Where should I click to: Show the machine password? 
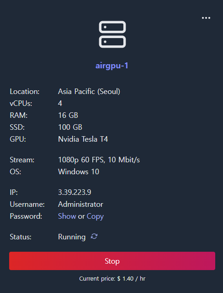click(67, 216)
